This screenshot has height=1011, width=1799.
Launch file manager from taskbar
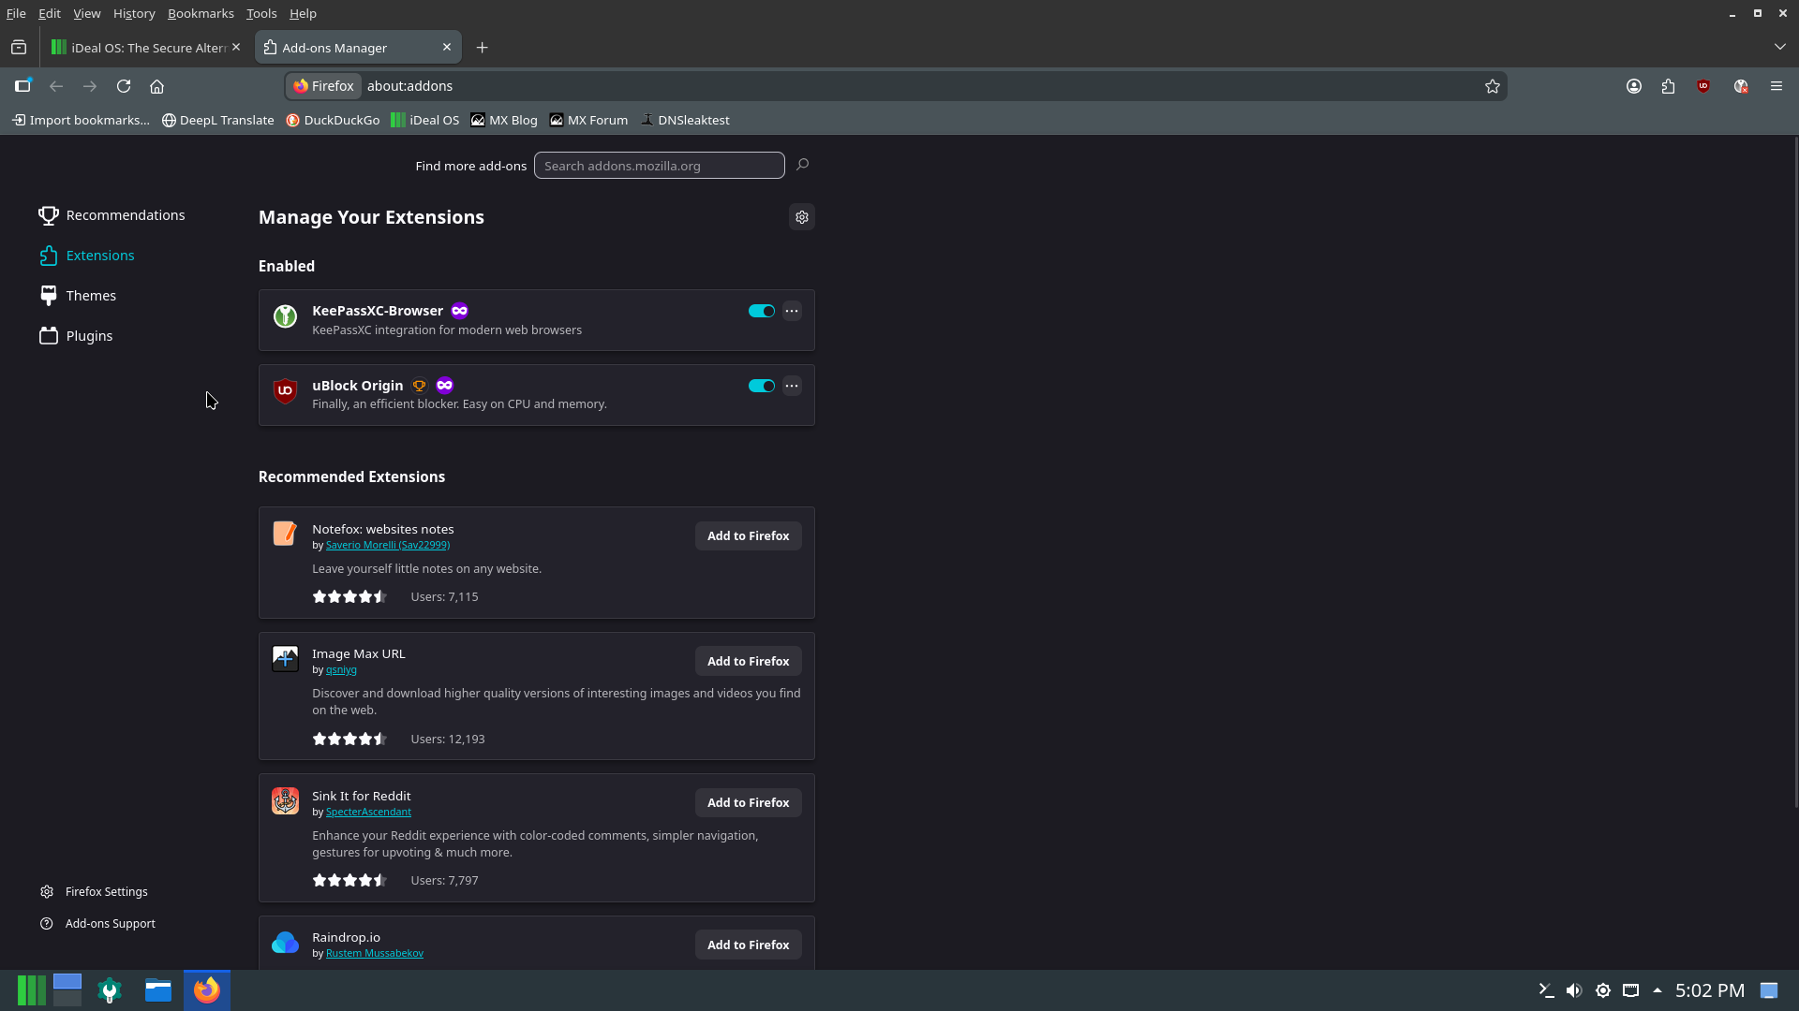pos(158,990)
